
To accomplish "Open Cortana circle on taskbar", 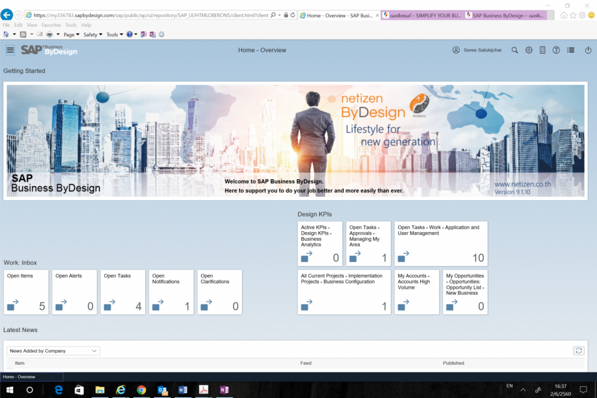I will [30, 390].
